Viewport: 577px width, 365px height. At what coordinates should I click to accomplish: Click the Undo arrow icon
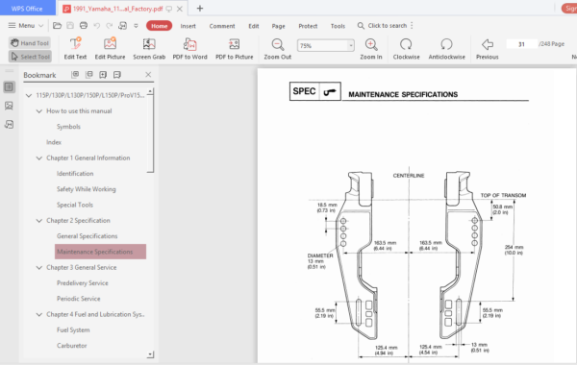click(x=97, y=25)
